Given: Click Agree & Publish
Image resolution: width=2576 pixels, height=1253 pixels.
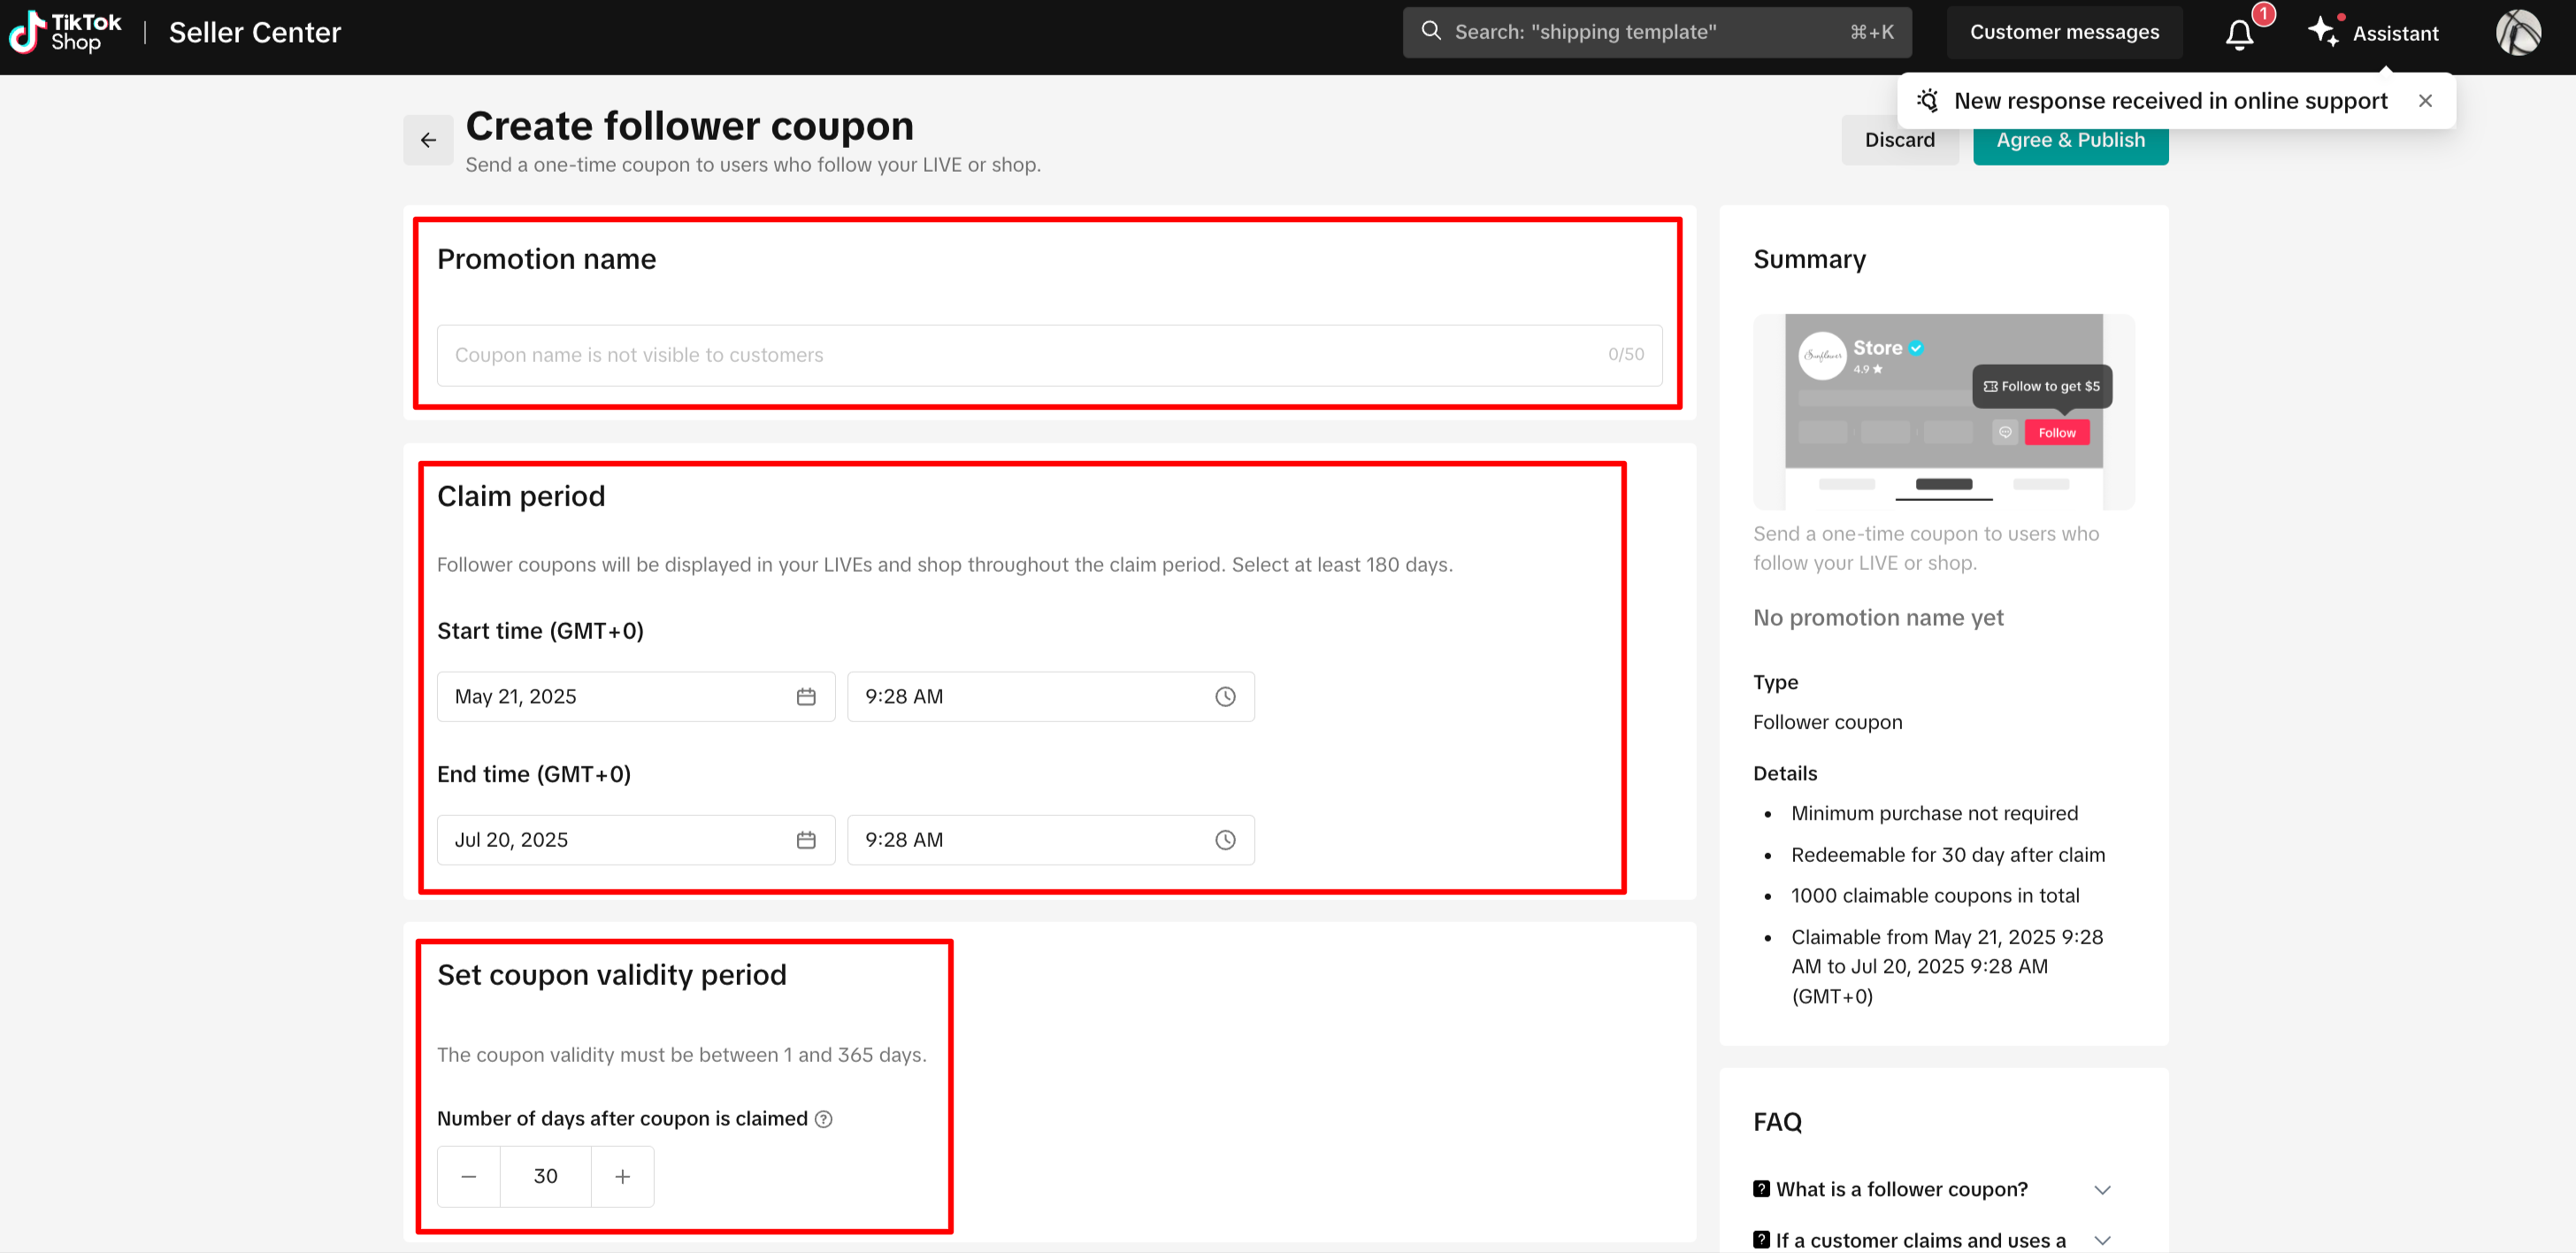Looking at the screenshot, I should pos(2070,148).
